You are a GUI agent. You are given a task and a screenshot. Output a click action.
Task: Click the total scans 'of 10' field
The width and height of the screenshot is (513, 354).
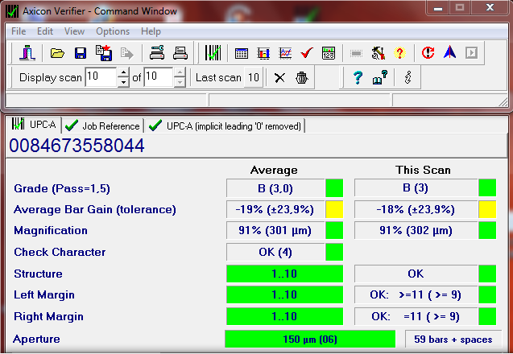click(159, 77)
